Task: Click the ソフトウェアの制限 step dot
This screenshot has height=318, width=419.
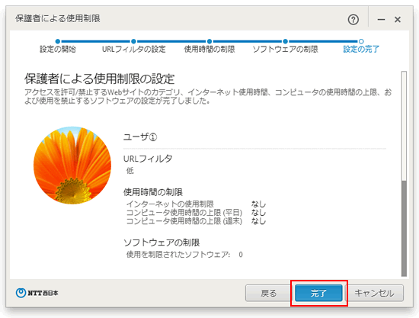Action: point(286,41)
